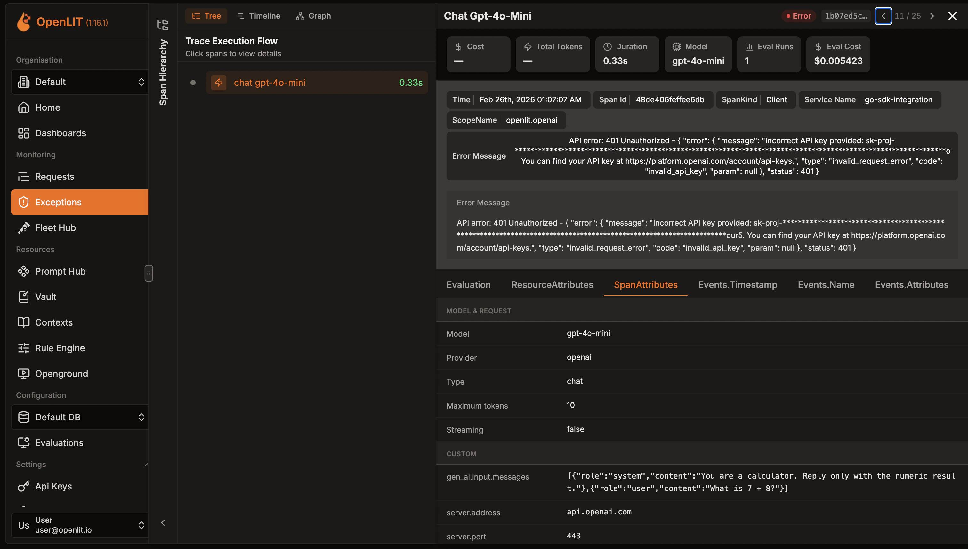Open Prompt Hub section

click(x=60, y=271)
